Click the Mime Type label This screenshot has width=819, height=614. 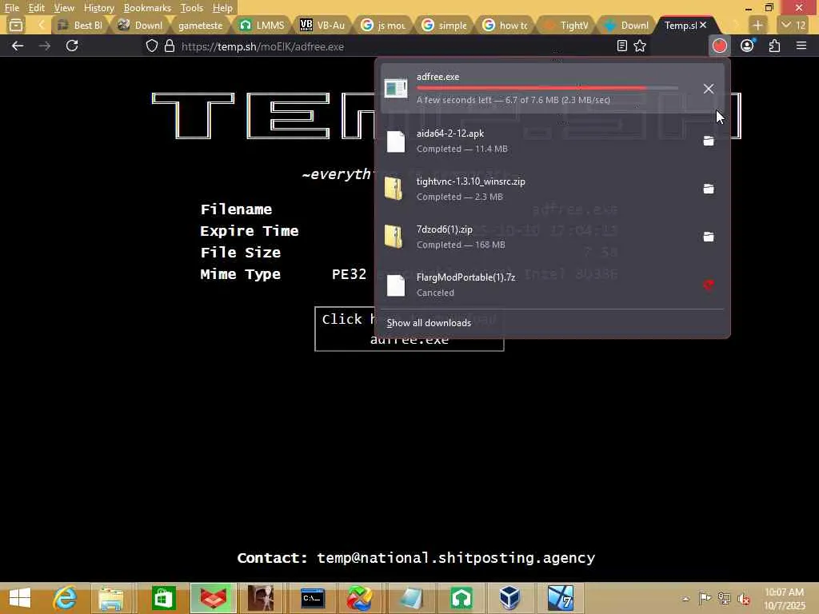tap(240, 274)
